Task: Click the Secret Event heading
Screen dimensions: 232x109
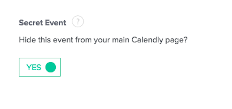Action: tap(42, 23)
